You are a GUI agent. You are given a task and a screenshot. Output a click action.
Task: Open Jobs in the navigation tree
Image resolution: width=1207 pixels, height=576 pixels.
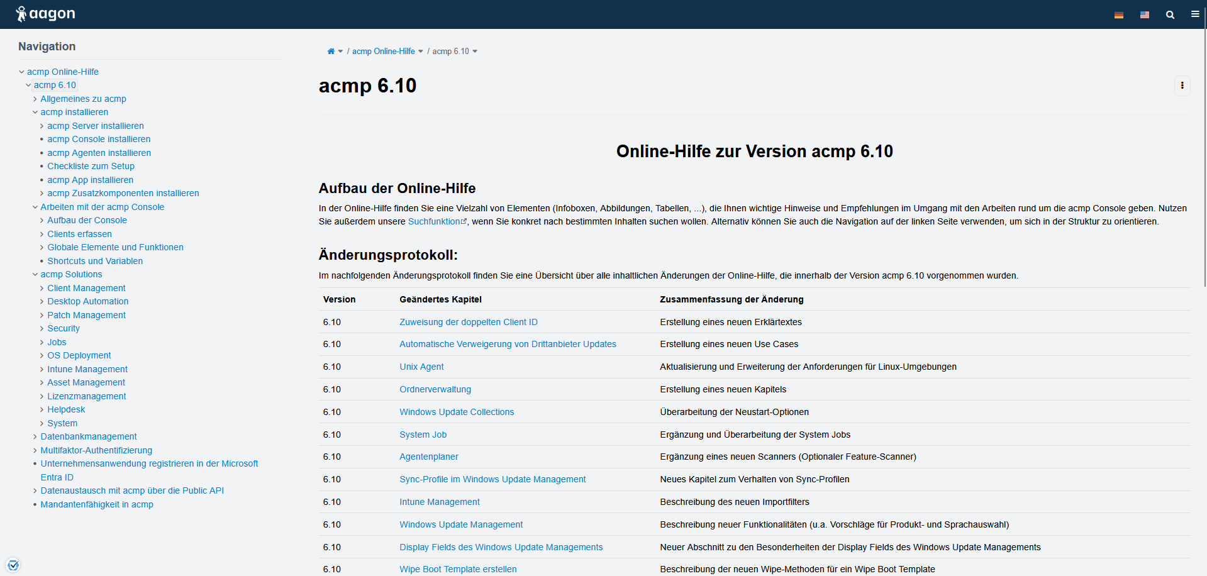pos(57,342)
